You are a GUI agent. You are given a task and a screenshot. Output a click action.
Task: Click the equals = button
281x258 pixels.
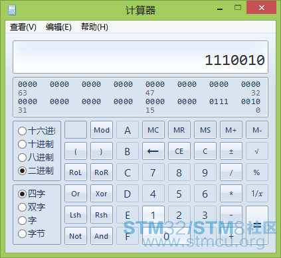pos(257,226)
